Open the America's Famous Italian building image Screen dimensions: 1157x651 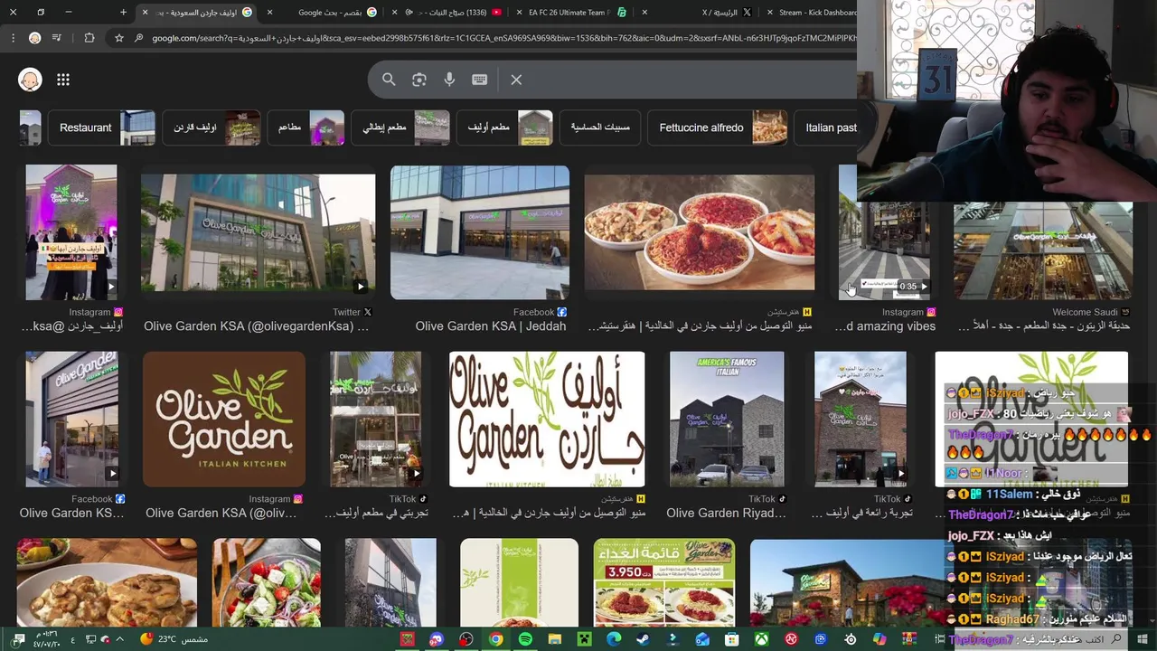727,419
